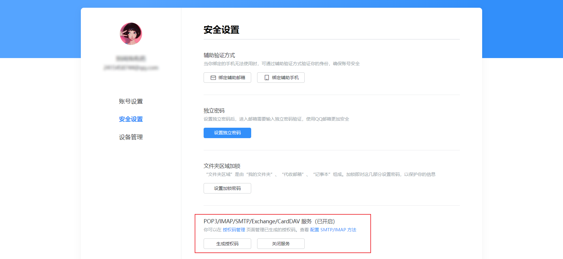Click the envelope icon for binding auxiliary email

point(213,78)
